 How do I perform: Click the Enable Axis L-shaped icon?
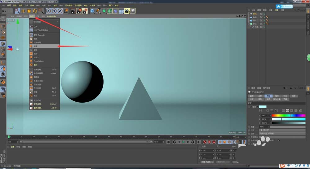pyautogui.click(x=3, y=63)
